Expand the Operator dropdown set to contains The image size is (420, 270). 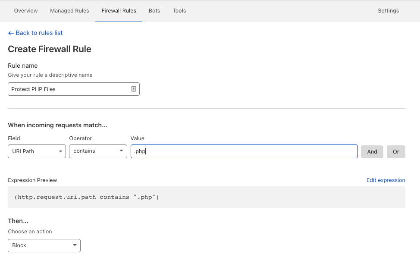[x=98, y=151]
